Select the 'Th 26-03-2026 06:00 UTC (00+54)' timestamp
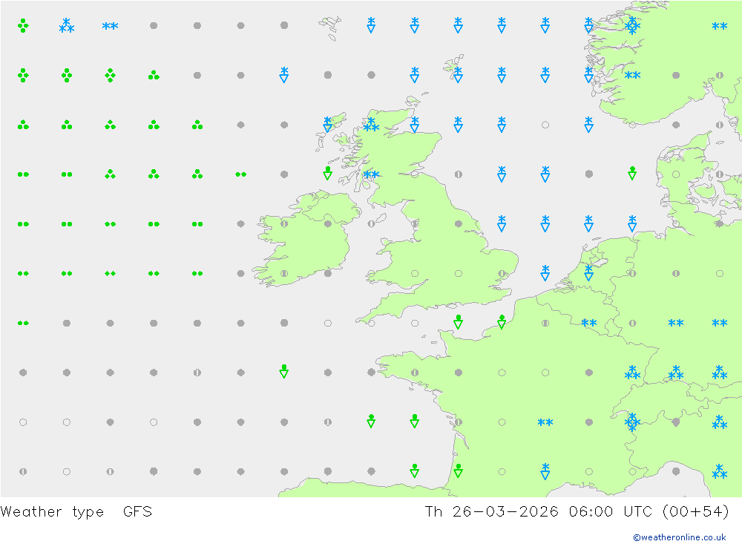 coord(577,512)
